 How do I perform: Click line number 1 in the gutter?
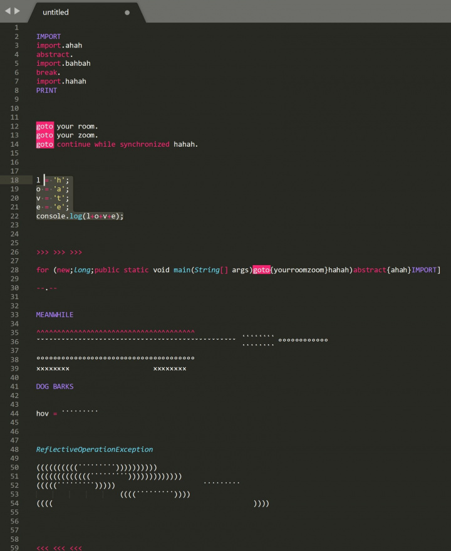pos(16,28)
